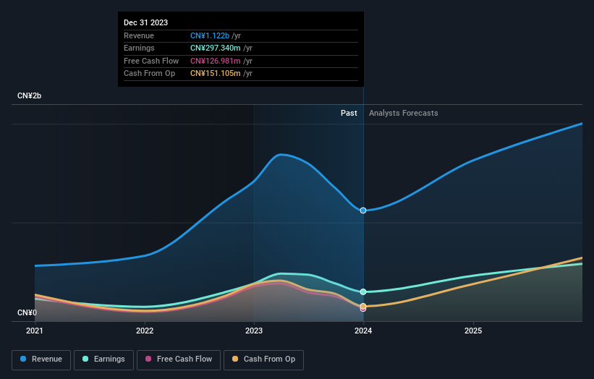Click the teal Earnings data point marker
This screenshot has width=594, height=379.
pyautogui.click(x=363, y=292)
